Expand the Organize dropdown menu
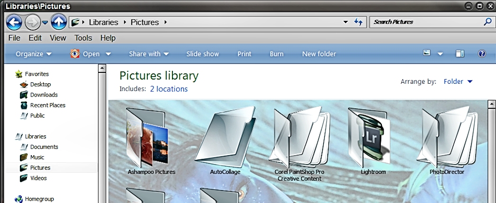 pos(34,54)
